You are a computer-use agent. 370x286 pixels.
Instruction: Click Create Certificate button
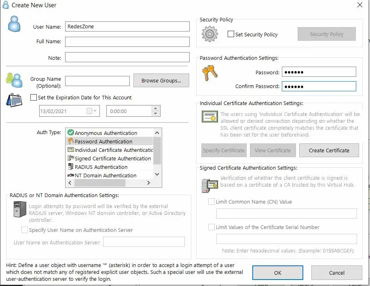329,150
